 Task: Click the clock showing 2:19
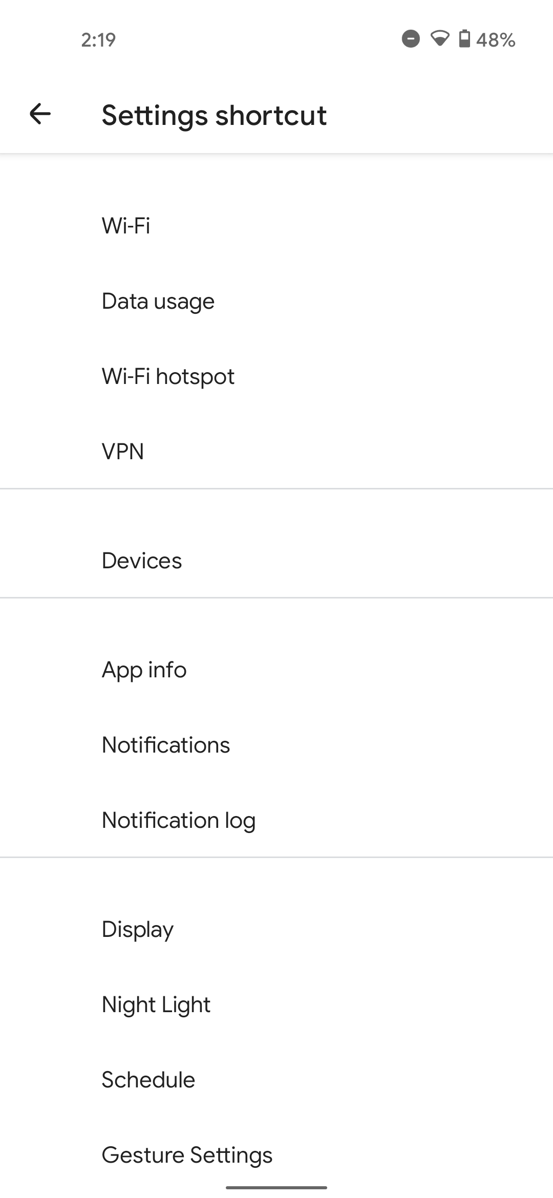pyautogui.click(x=99, y=40)
